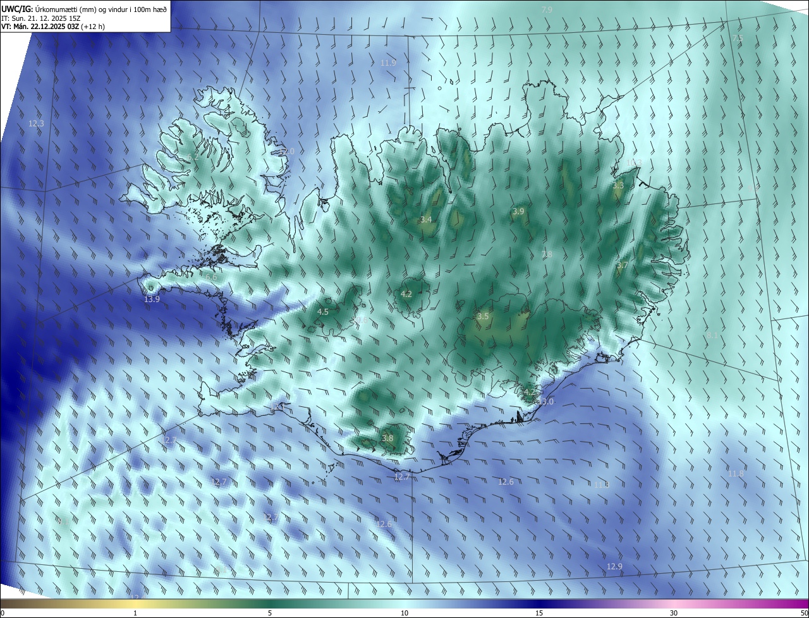809x618 pixels.
Task: Click the 3.3 value label
Action: point(618,185)
